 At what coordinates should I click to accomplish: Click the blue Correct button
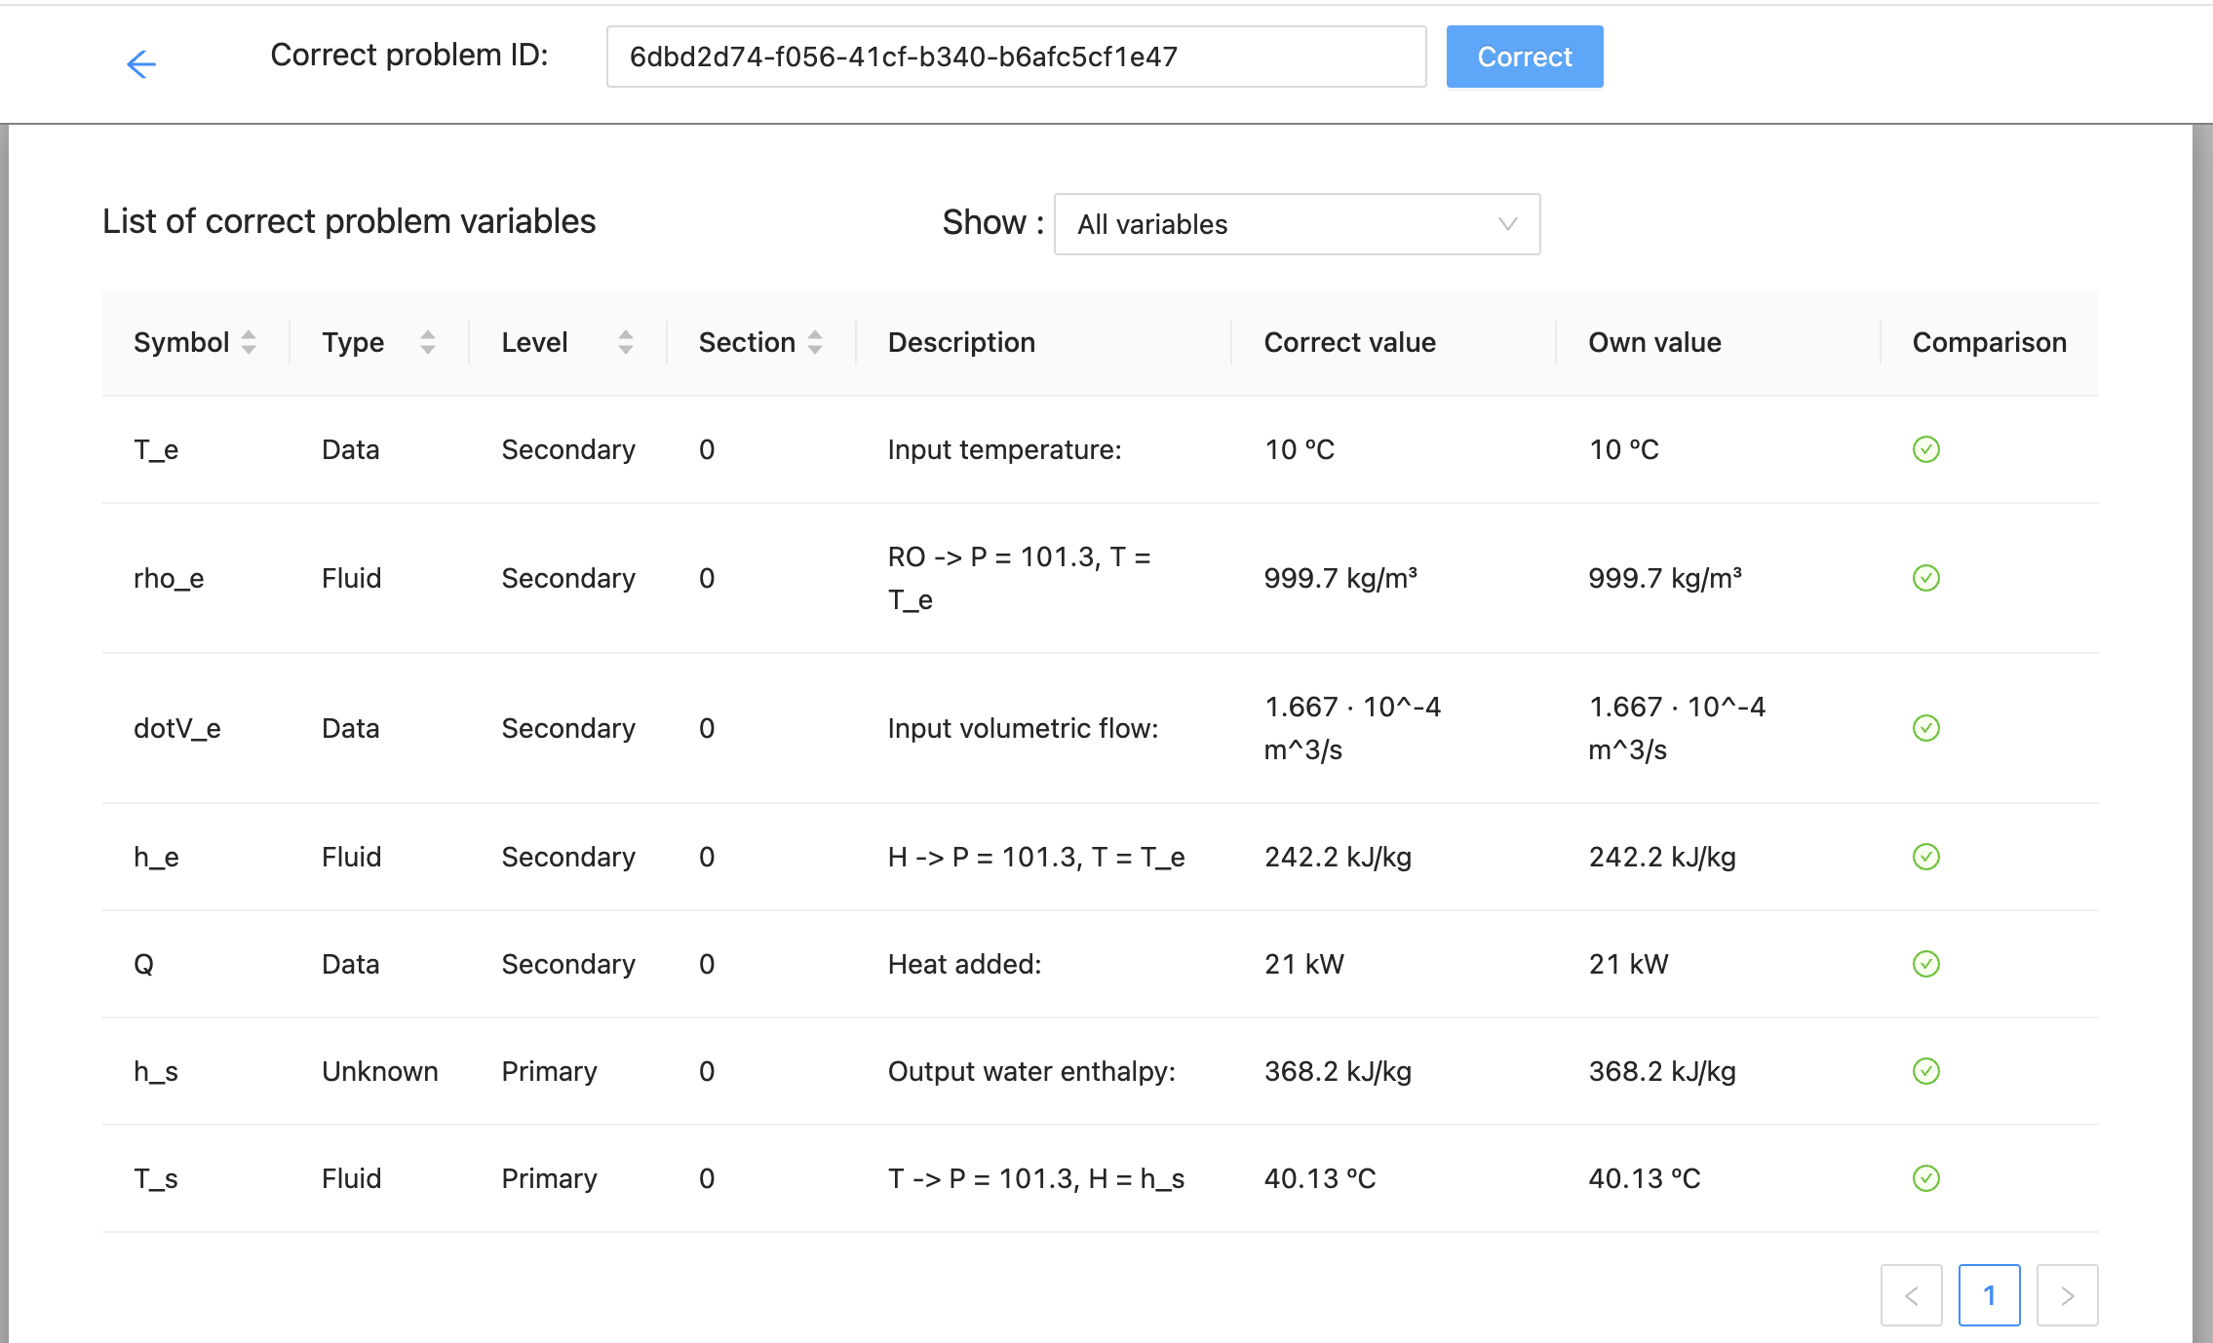coord(1525,57)
